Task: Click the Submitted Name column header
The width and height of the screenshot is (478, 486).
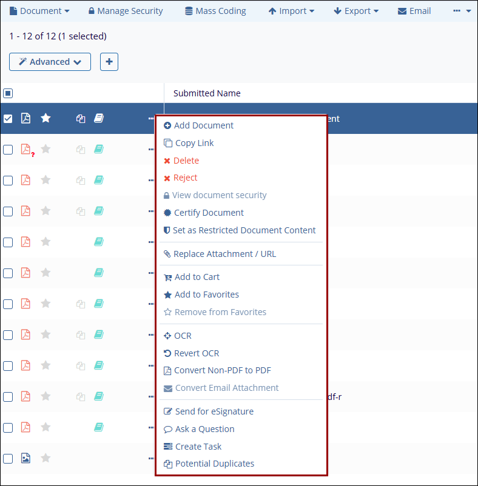Action: 207,93
